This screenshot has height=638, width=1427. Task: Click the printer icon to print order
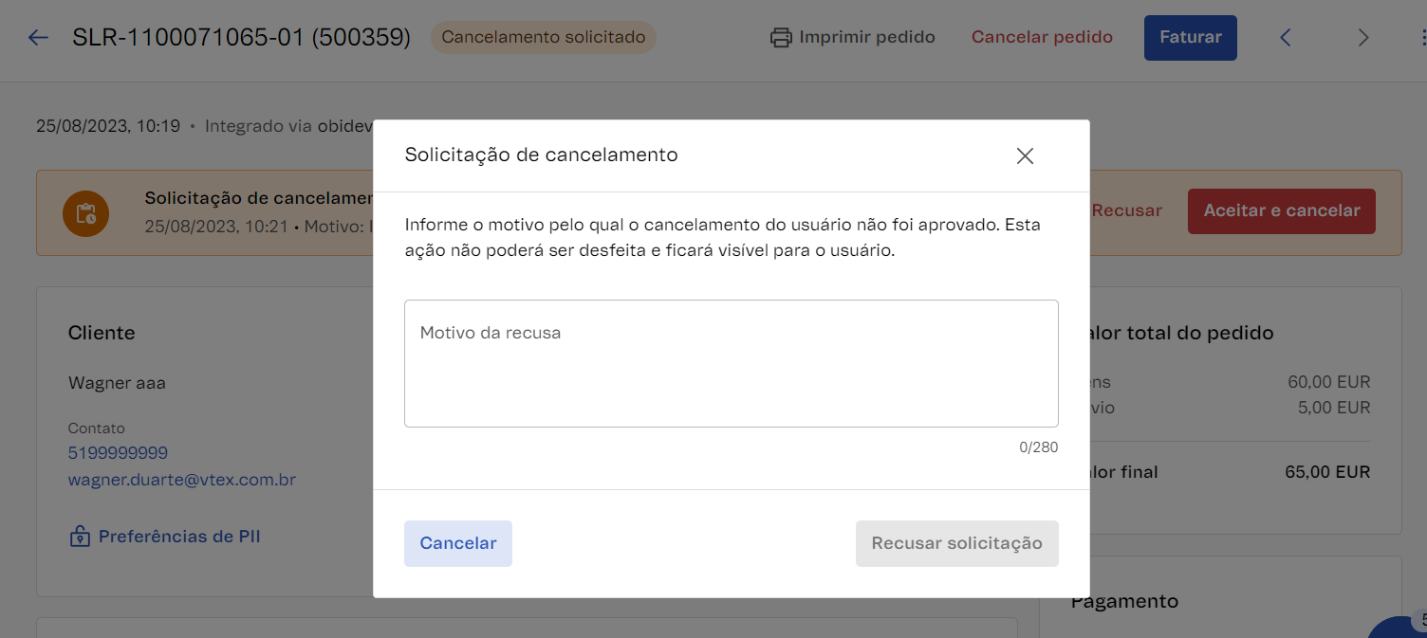click(x=781, y=38)
